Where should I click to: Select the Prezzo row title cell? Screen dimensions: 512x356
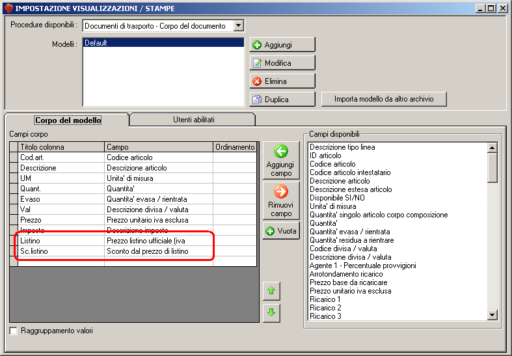(61, 220)
